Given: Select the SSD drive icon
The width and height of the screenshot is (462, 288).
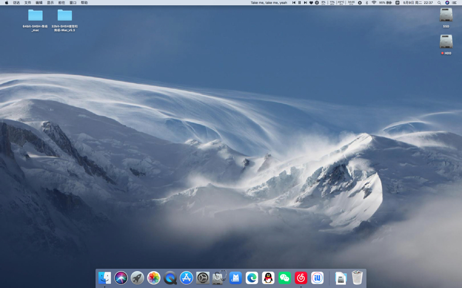Looking at the screenshot, I should (x=446, y=18).
